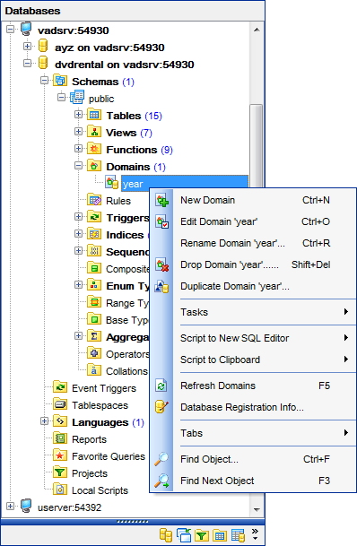Click the dvdrental database cylinder icon
Screen dimensions: 357x546
tap(43, 63)
